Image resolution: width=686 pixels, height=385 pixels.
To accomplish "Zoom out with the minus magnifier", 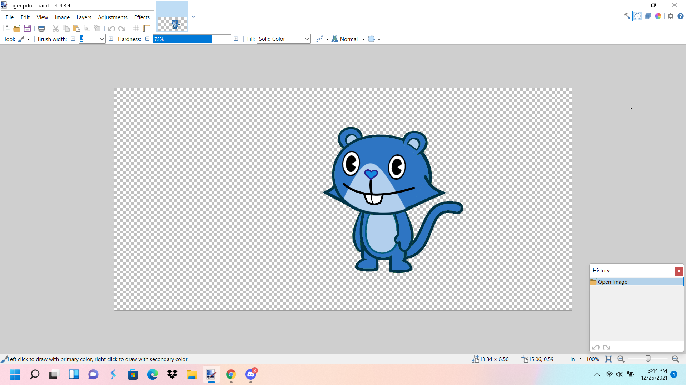I will click(x=621, y=359).
